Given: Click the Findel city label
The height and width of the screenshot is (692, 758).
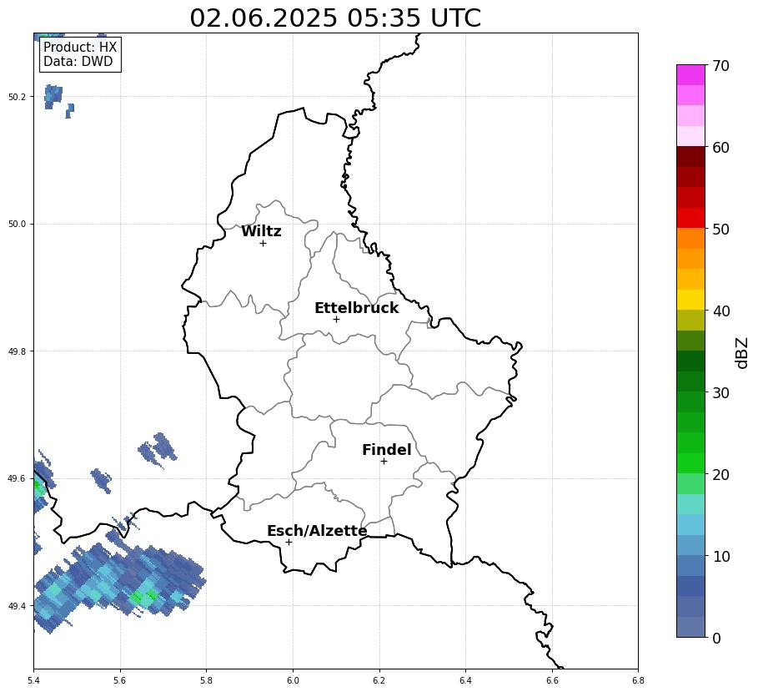Looking at the screenshot, I should [x=387, y=450].
